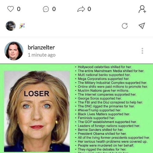The height and width of the screenshot is (153, 153).
Task: Tap the '1 minute ago' timestamp
Action: pos(42,55)
